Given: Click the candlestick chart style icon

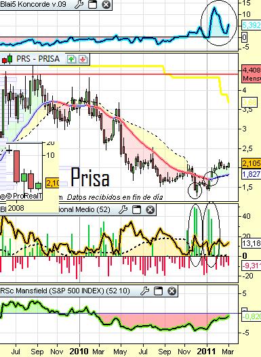Looking at the screenshot, I should (7, 59).
